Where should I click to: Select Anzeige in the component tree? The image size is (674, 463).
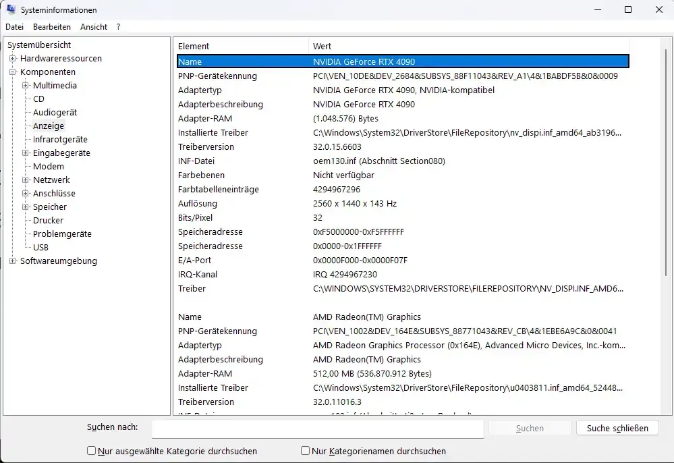coord(49,126)
